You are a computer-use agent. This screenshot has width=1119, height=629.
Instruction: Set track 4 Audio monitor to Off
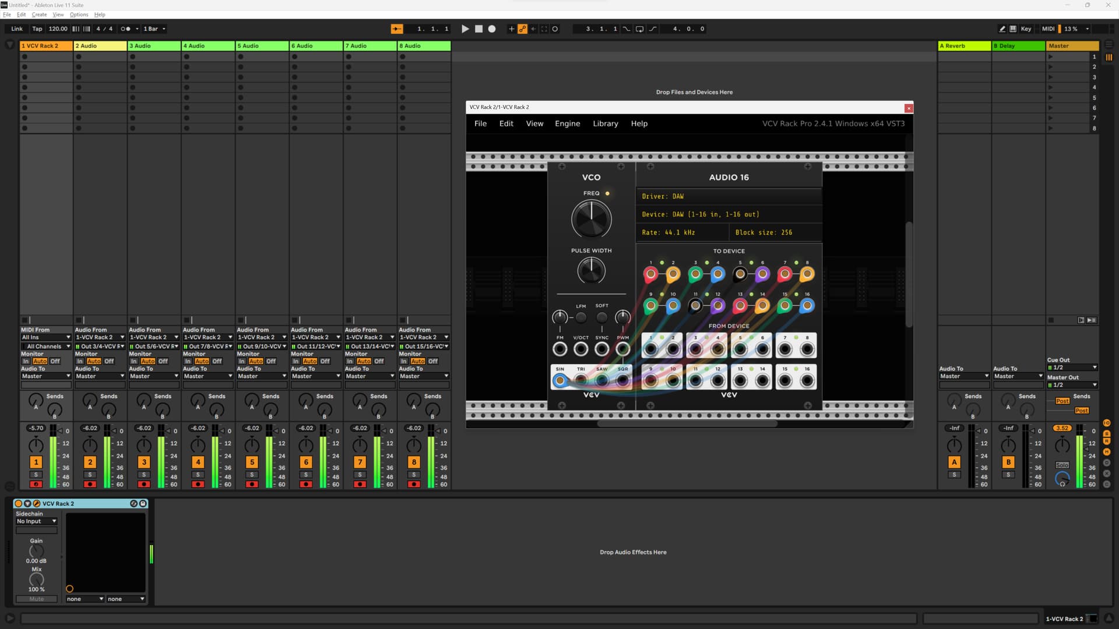click(217, 361)
